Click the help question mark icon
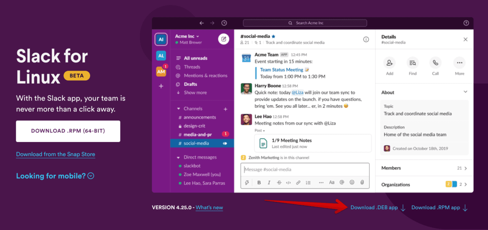 pos(466,23)
